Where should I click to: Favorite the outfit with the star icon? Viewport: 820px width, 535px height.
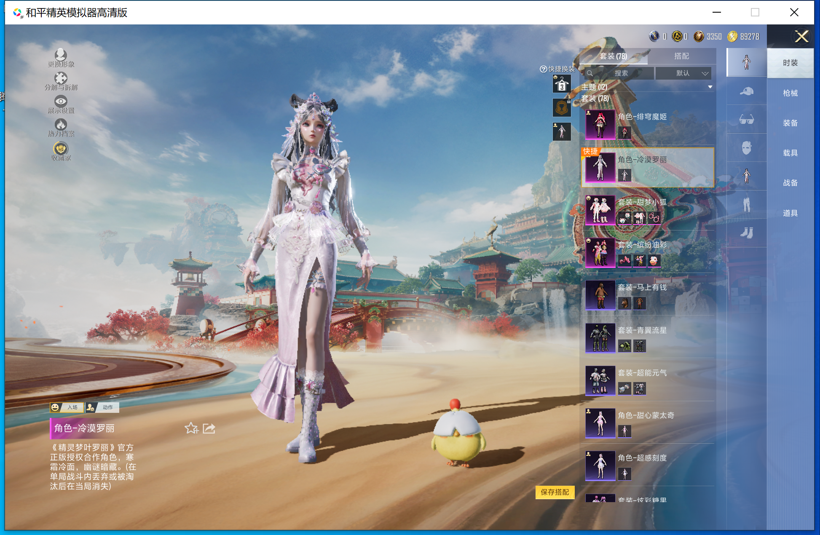coord(191,428)
